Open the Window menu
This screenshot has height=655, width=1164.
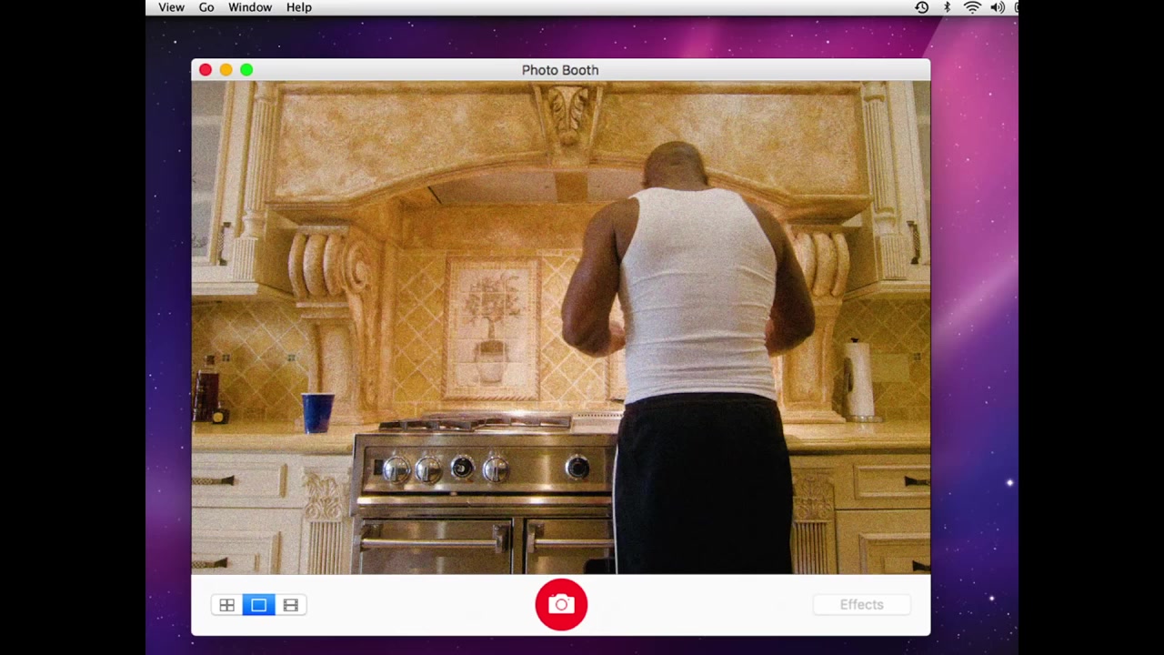[250, 7]
